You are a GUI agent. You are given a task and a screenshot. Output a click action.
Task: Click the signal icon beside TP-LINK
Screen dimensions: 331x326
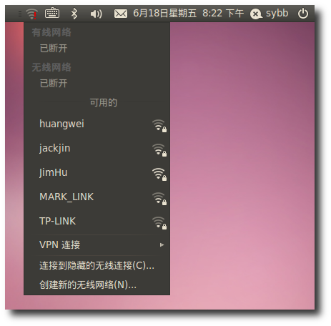point(159,223)
